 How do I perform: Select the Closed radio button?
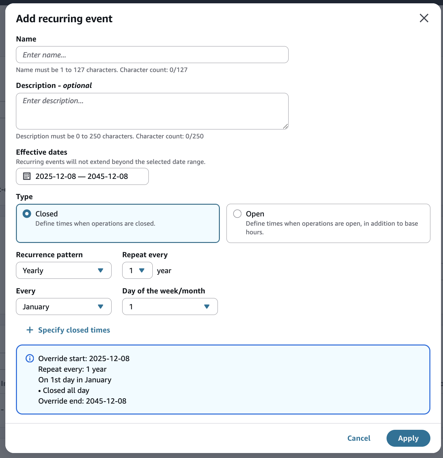[27, 214]
